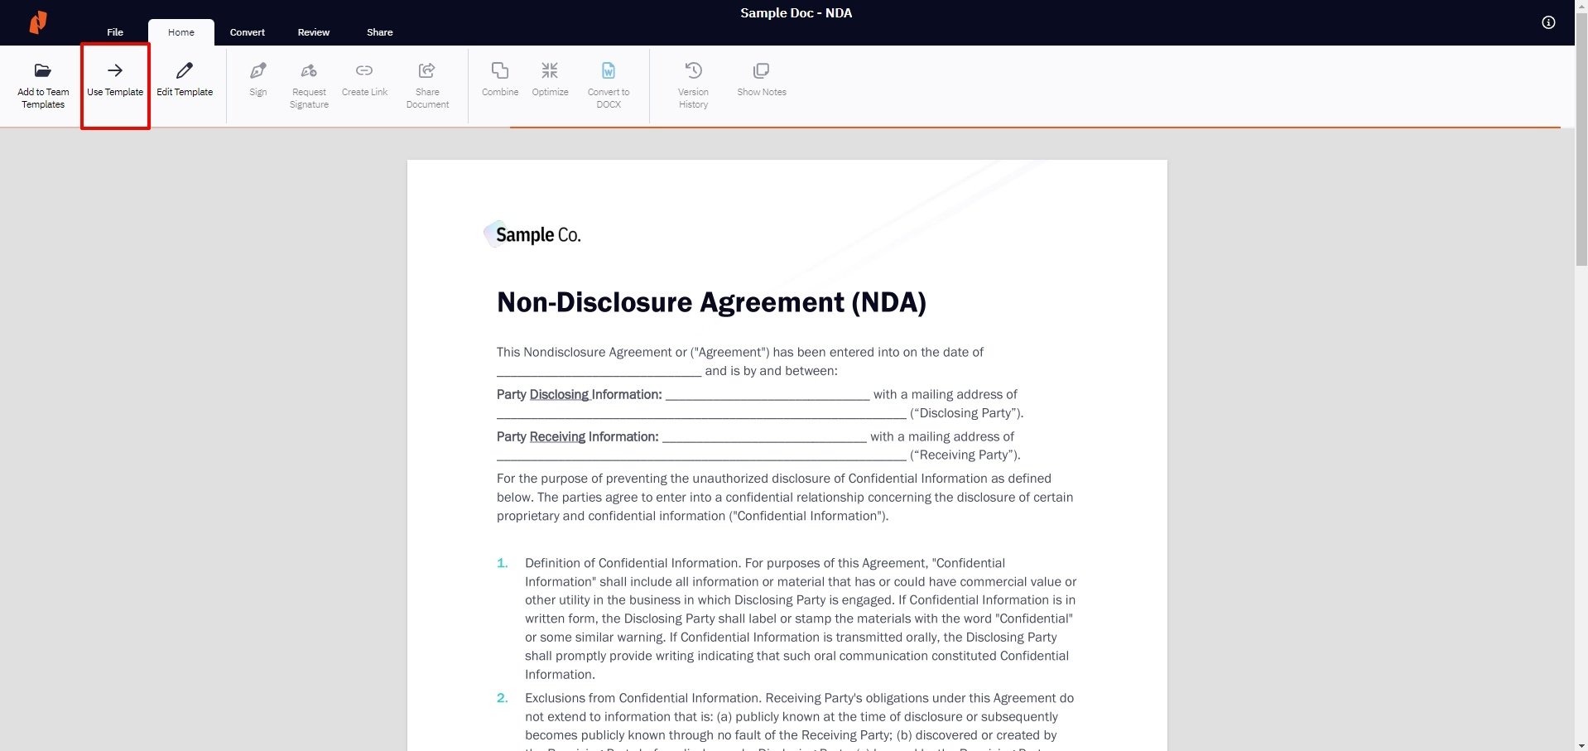Switch to the Share tab
Image resolution: width=1588 pixels, height=751 pixels.
pos(379,32)
